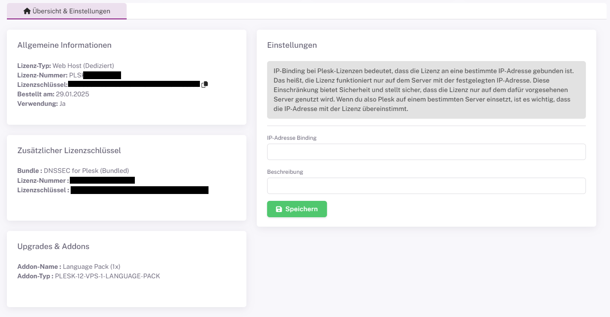
Task: Click the gray IP-Binding explanation box
Action: pos(426,90)
